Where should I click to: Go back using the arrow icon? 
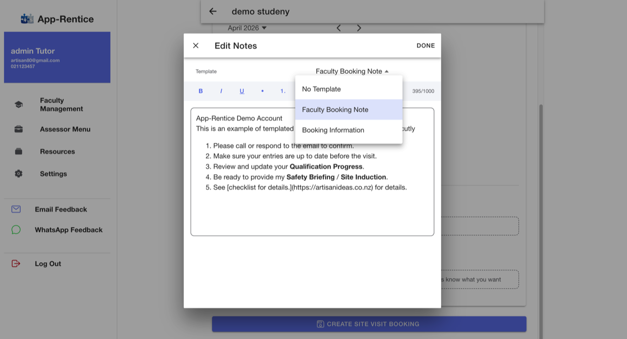pyautogui.click(x=212, y=12)
